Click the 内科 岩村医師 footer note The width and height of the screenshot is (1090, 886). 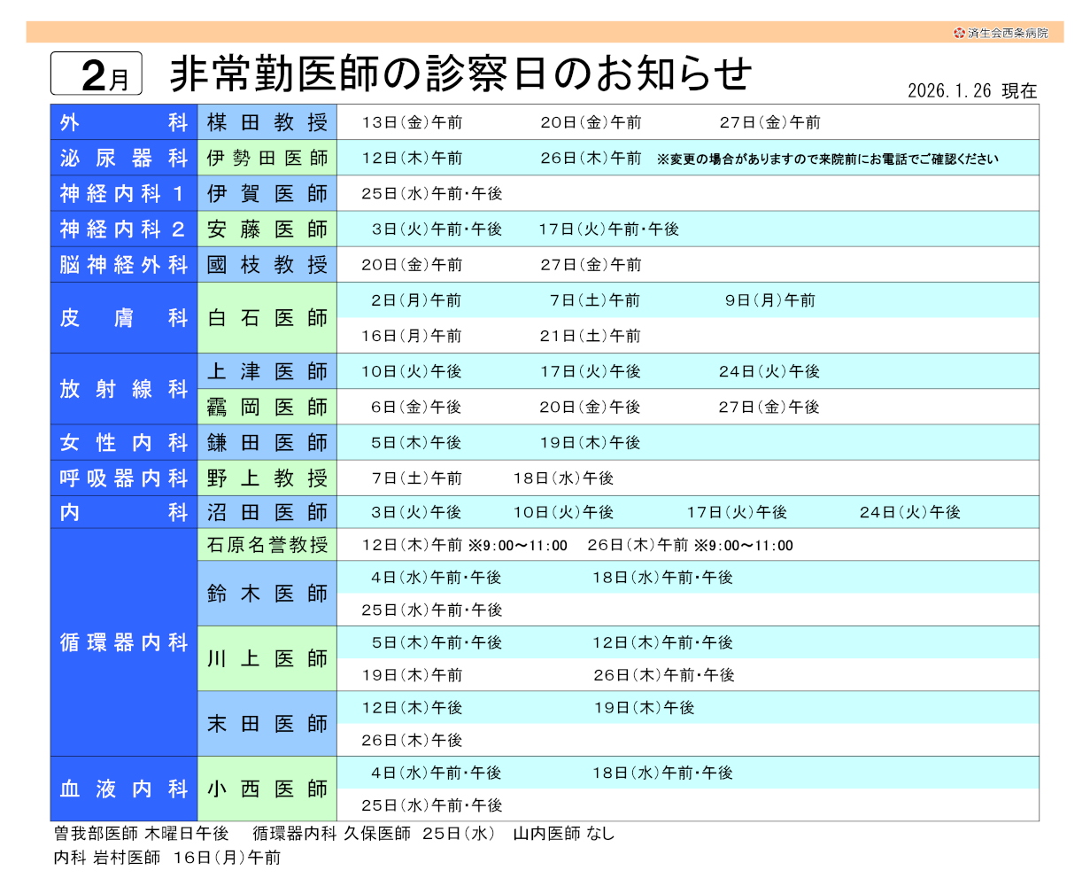167,858
